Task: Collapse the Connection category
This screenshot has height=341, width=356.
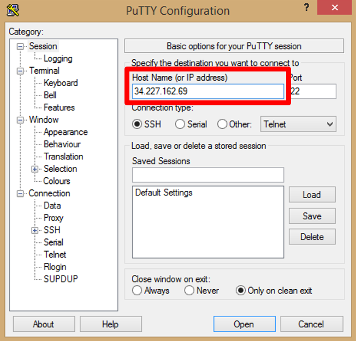Action: [x=21, y=194]
